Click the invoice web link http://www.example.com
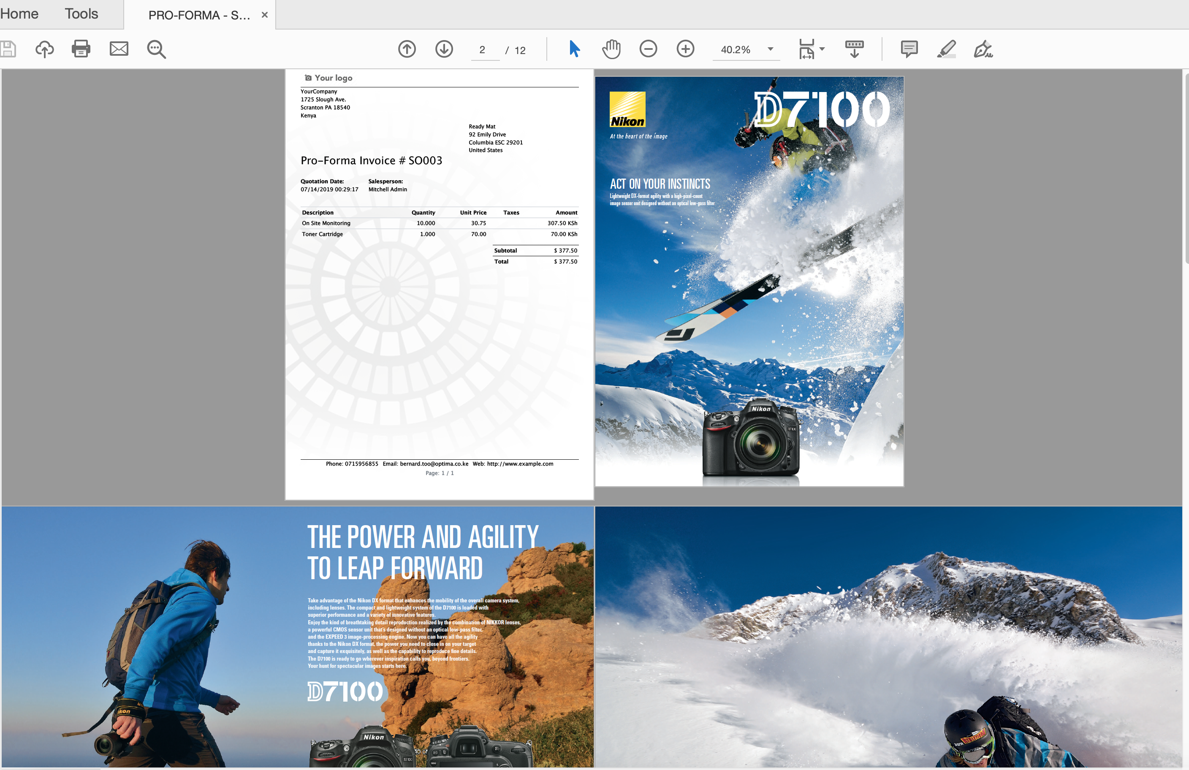Image resolution: width=1189 pixels, height=770 pixels. (x=520, y=464)
